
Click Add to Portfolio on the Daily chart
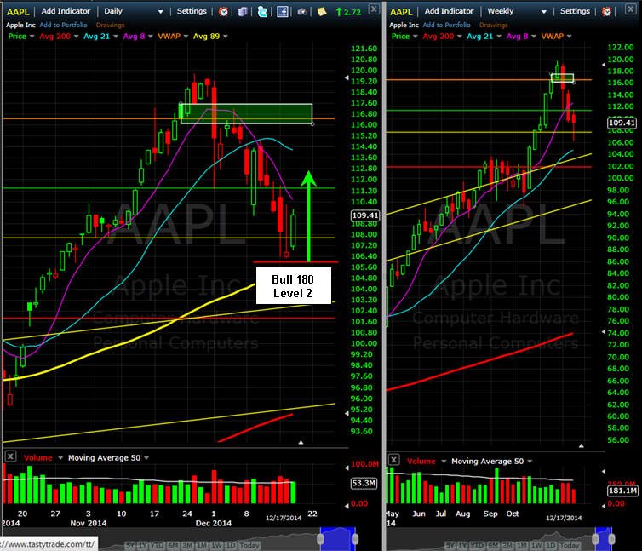[64, 25]
